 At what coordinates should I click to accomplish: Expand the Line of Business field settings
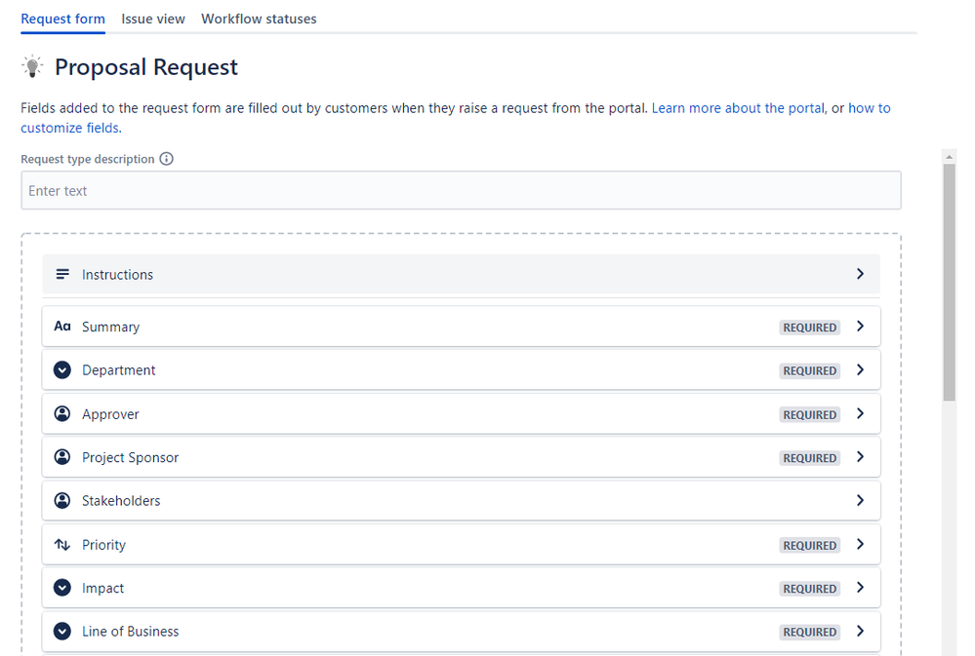point(860,631)
